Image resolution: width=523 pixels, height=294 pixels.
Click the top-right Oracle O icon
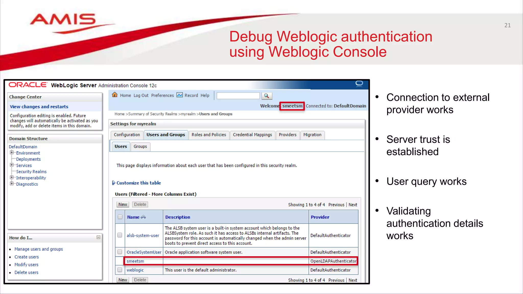pos(359,83)
